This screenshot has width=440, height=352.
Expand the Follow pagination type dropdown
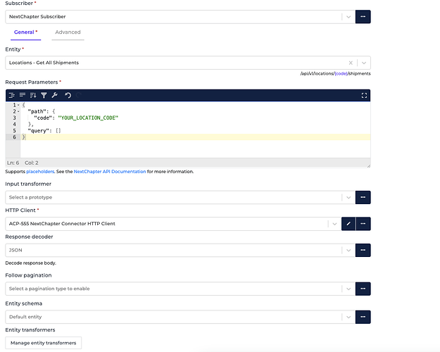point(348,289)
